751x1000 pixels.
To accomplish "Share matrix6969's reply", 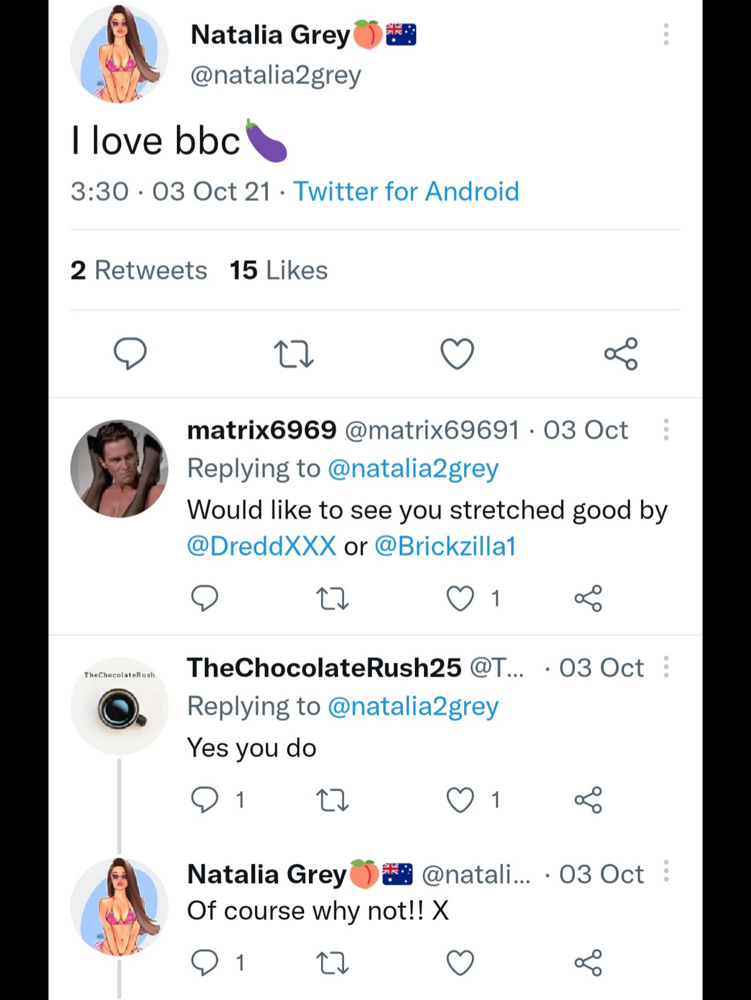I will tap(588, 599).
